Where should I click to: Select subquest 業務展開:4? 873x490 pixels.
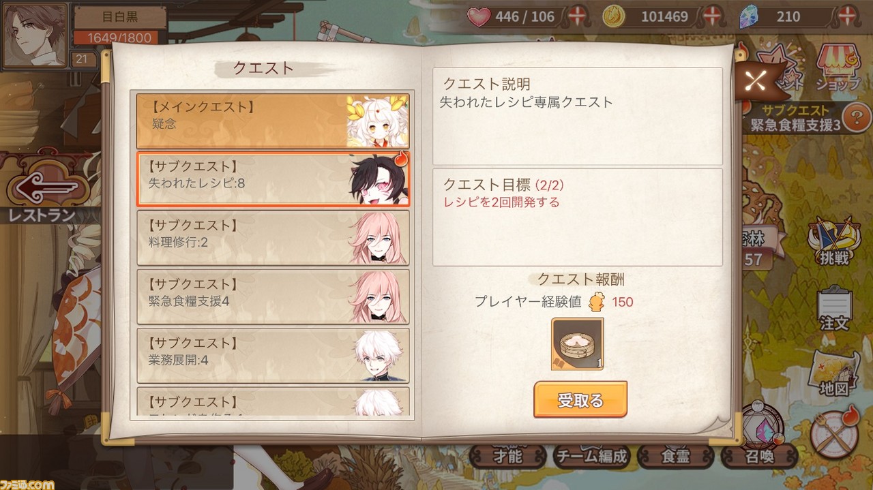pyautogui.click(x=273, y=356)
